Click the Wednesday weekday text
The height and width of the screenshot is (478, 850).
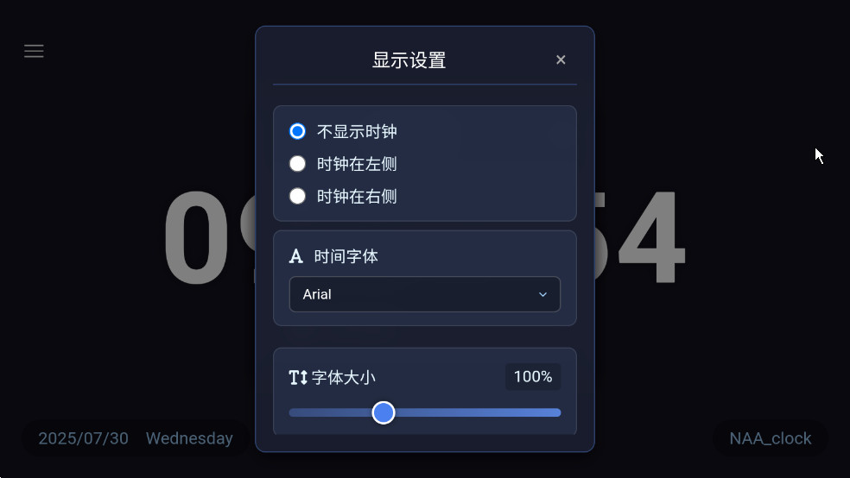[x=189, y=438]
